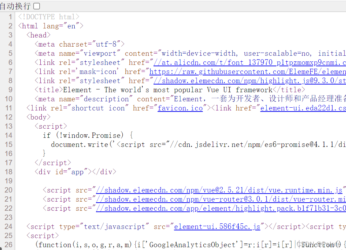Open the highlight.js@9.3.0 stylesheet link
Viewport: 346px width, 250px height.
tap(250, 81)
